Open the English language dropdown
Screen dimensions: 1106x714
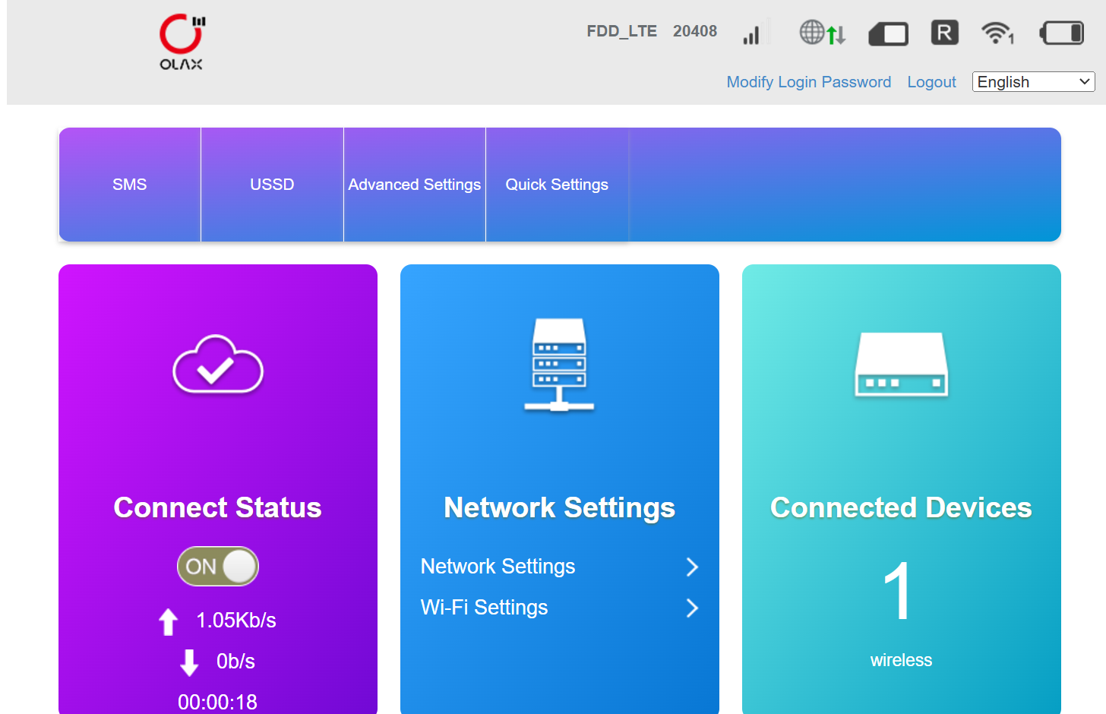(x=1033, y=82)
